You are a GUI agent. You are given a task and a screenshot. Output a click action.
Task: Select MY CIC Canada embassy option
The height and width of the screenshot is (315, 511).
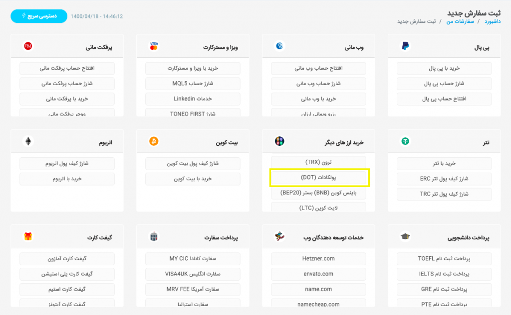pyautogui.click(x=193, y=259)
